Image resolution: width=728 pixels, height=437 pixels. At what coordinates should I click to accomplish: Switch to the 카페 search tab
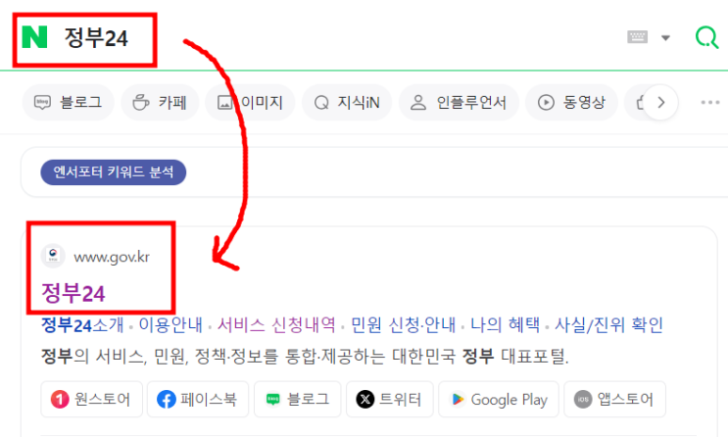(x=160, y=102)
